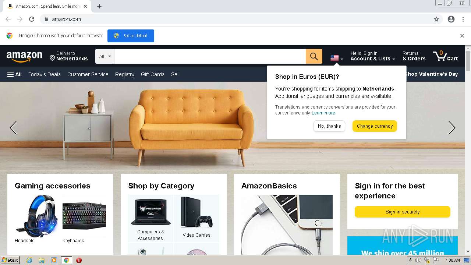Click the Amazon logo

click(x=24, y=56)
